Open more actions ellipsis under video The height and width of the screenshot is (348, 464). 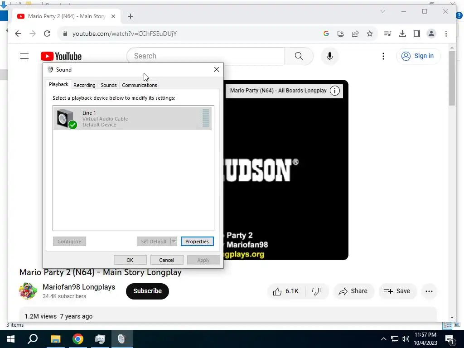click(429, 291)
